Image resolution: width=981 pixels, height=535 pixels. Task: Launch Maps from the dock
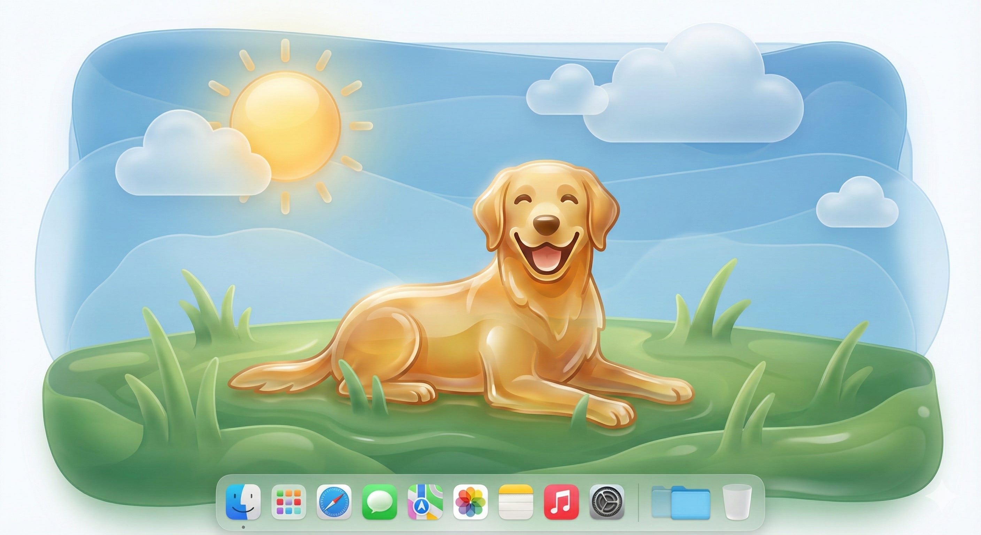click(x=425, y=502)
